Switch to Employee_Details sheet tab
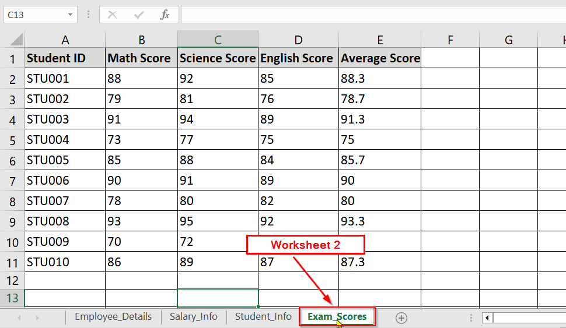 [113, 317]
